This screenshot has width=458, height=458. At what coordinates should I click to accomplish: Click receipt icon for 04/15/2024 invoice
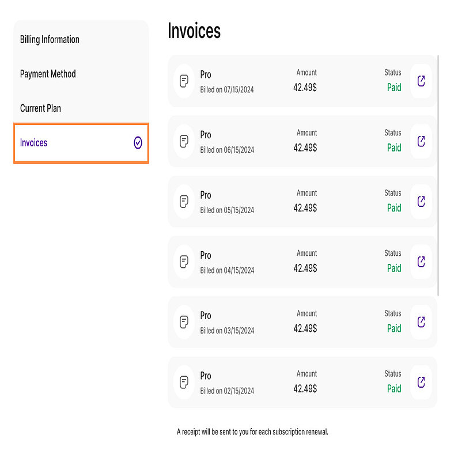point(184,262)
